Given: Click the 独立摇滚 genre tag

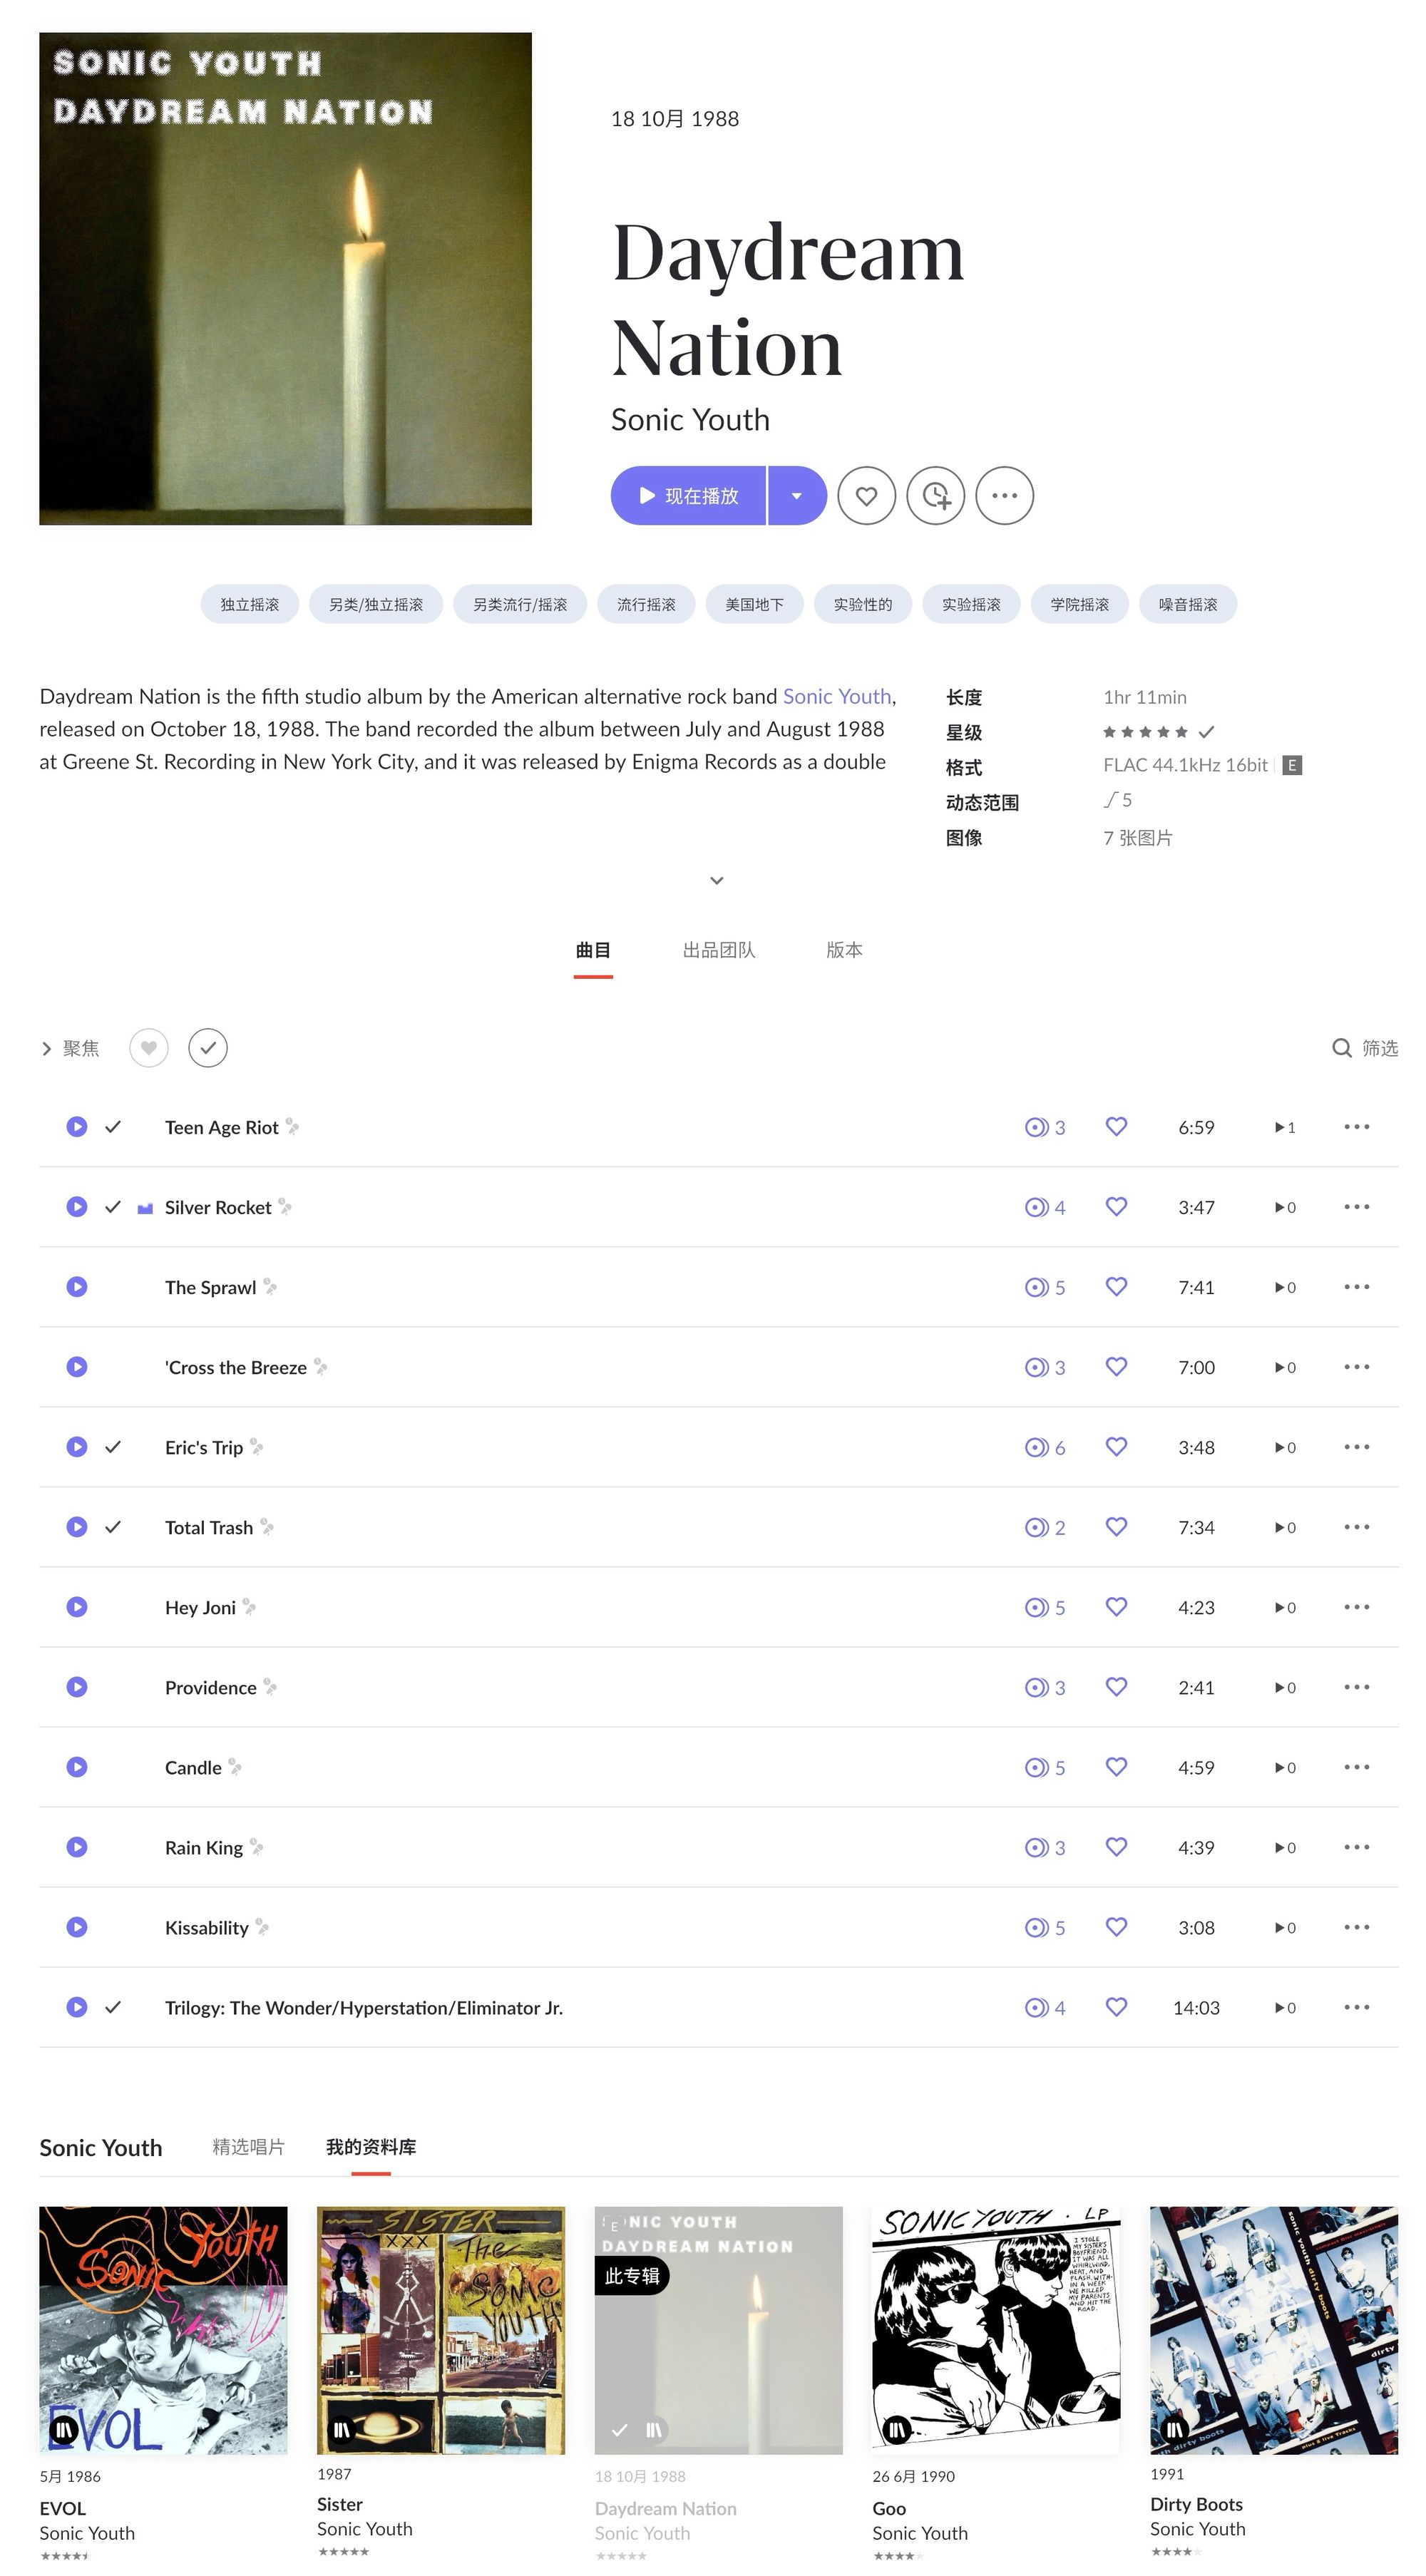Looking at the screenshot, I should pos(250,604).
